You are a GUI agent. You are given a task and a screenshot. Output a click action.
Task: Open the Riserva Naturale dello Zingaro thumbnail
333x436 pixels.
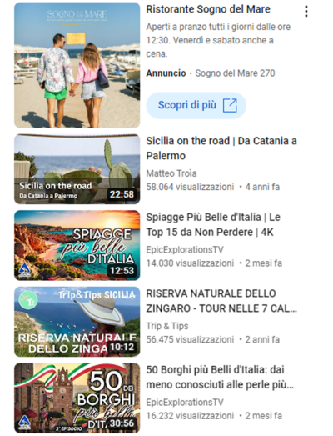(x=77, y=322)
